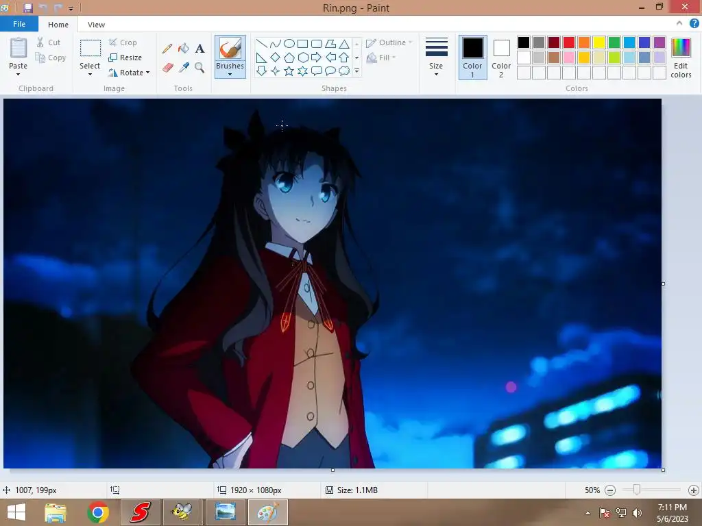Choose the Right arrow shape

tap(317, 58)
